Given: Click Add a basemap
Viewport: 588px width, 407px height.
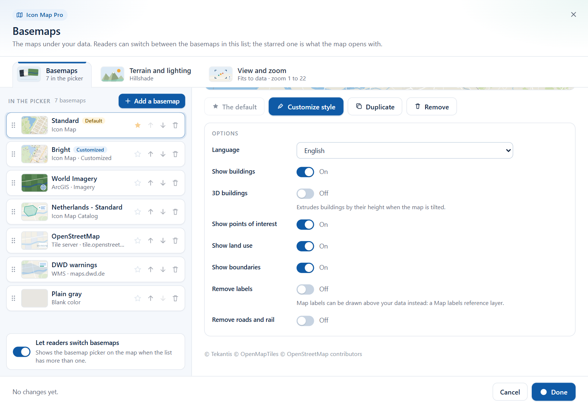Looking at the screenshot, I should coord(152,101).
